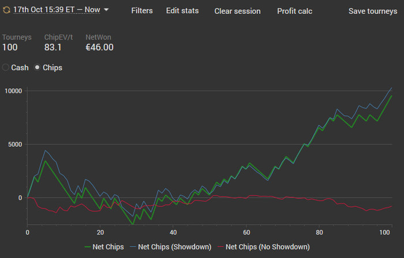Image resolution: width=404 pixels, height=258 pixels.
Task: Click the ChipEV/t stat value 83.1
Action: click(x=53, y=47)
